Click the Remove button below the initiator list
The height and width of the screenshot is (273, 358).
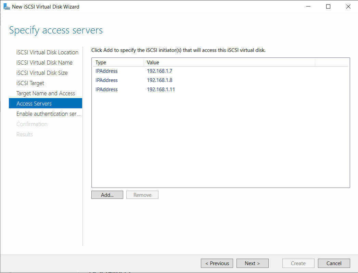coord(142,194)
